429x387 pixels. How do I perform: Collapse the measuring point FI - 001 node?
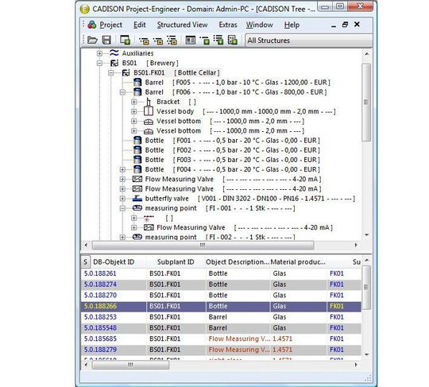(122, 208)
